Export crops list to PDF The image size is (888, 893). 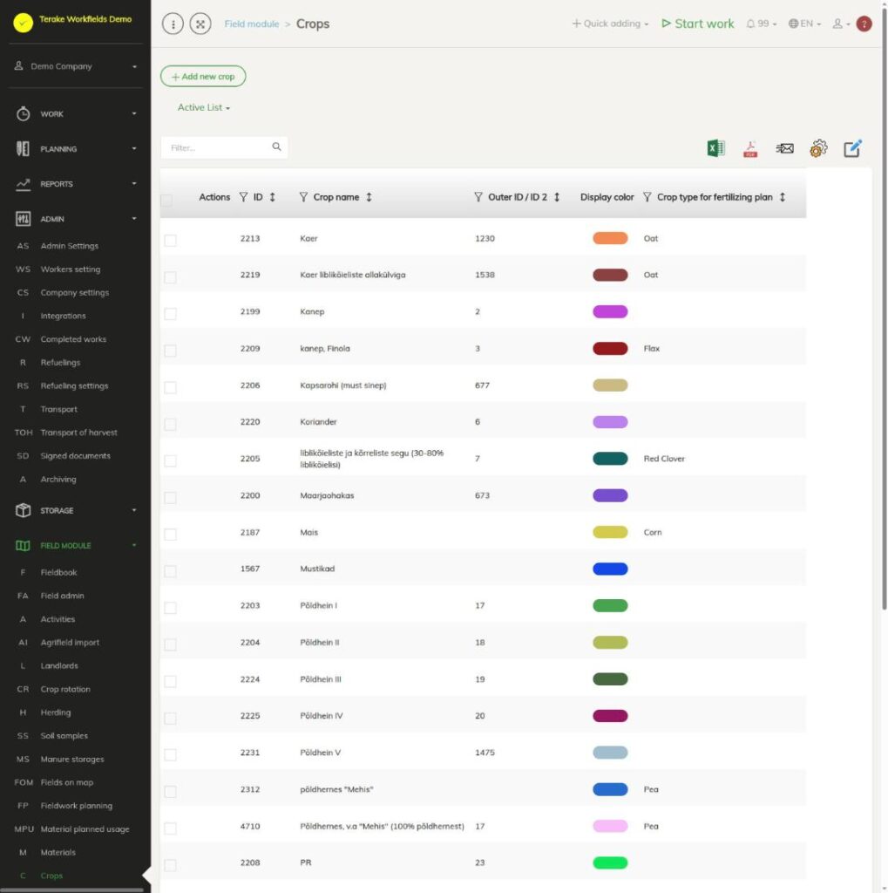click(x=750, y=149)
